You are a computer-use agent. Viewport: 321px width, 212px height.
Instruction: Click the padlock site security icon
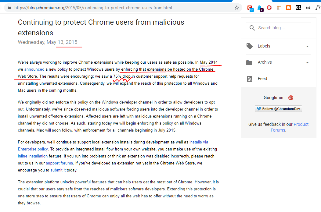9,8
